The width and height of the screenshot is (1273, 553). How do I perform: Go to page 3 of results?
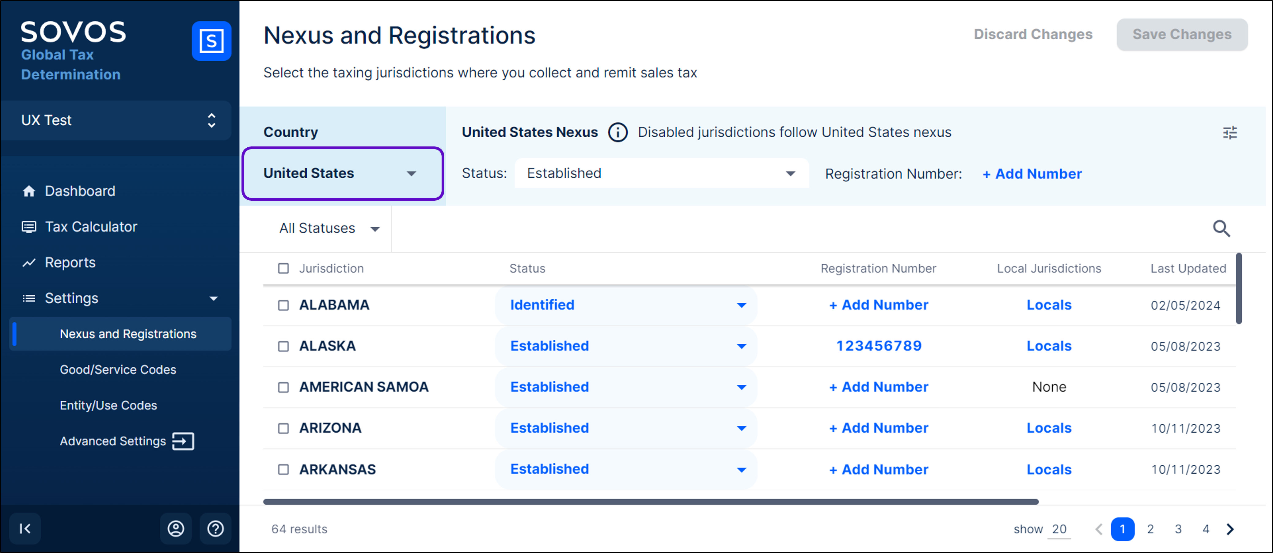pos(1178,529)
